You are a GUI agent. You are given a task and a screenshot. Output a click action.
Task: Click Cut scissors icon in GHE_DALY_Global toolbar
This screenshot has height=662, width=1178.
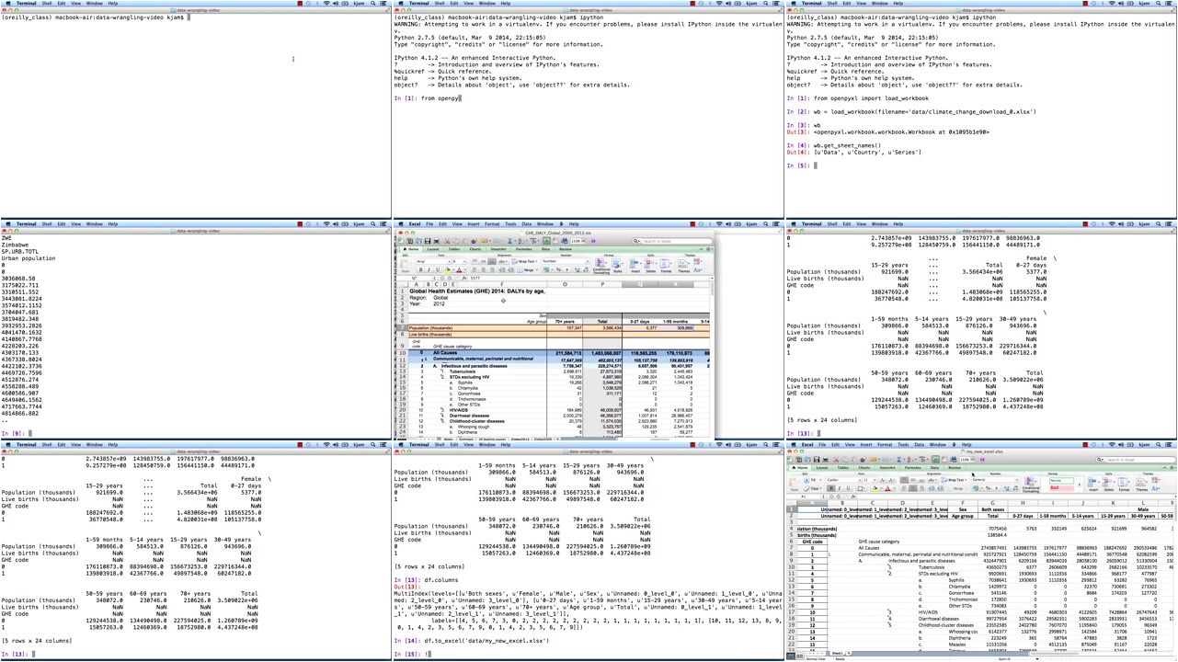(x=447, y=241)
